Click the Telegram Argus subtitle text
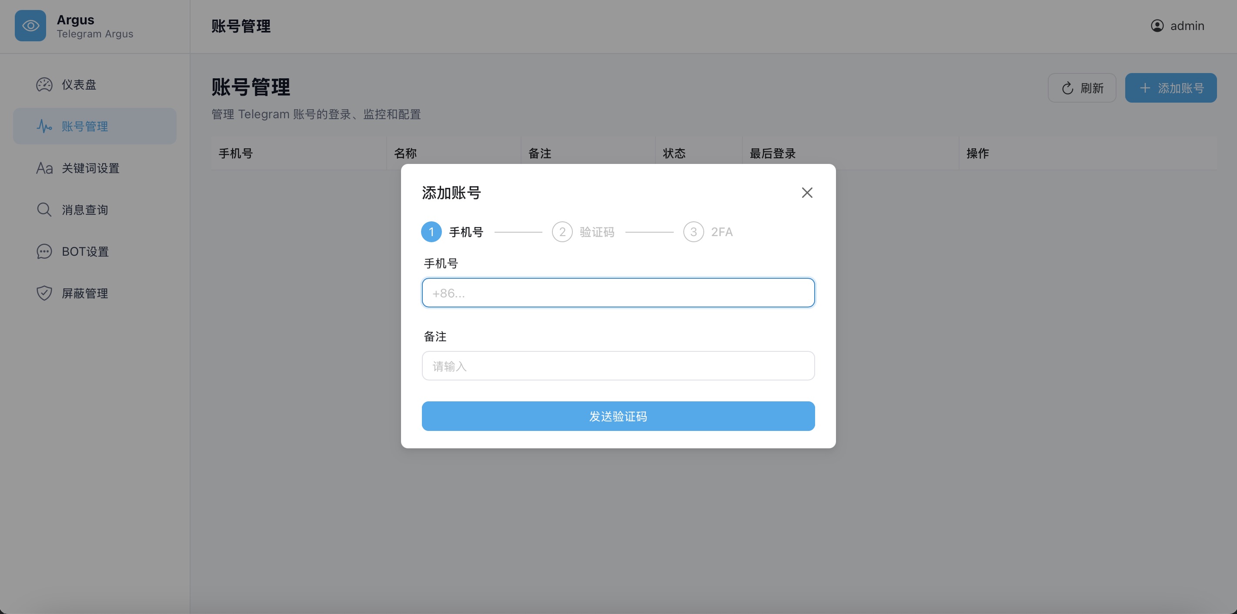Viewport: 1237px width, 614px height. [x=95, y=34]
